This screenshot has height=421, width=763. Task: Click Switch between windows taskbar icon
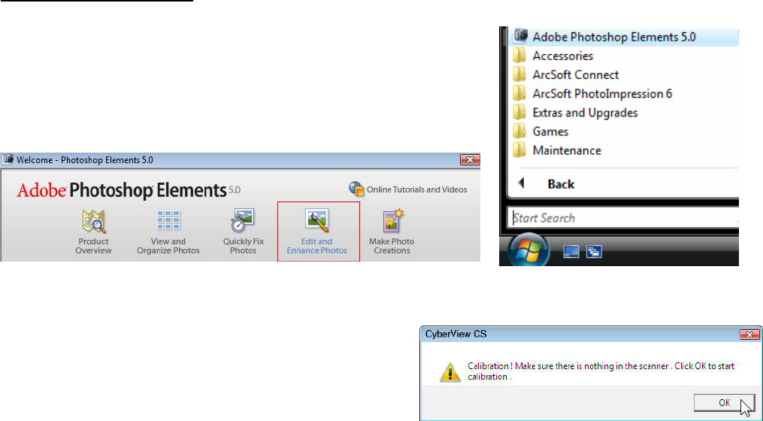coord(594,251)
